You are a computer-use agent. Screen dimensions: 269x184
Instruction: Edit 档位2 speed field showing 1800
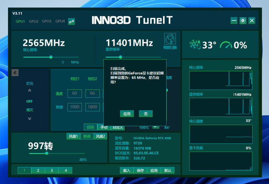pos(92,107)
